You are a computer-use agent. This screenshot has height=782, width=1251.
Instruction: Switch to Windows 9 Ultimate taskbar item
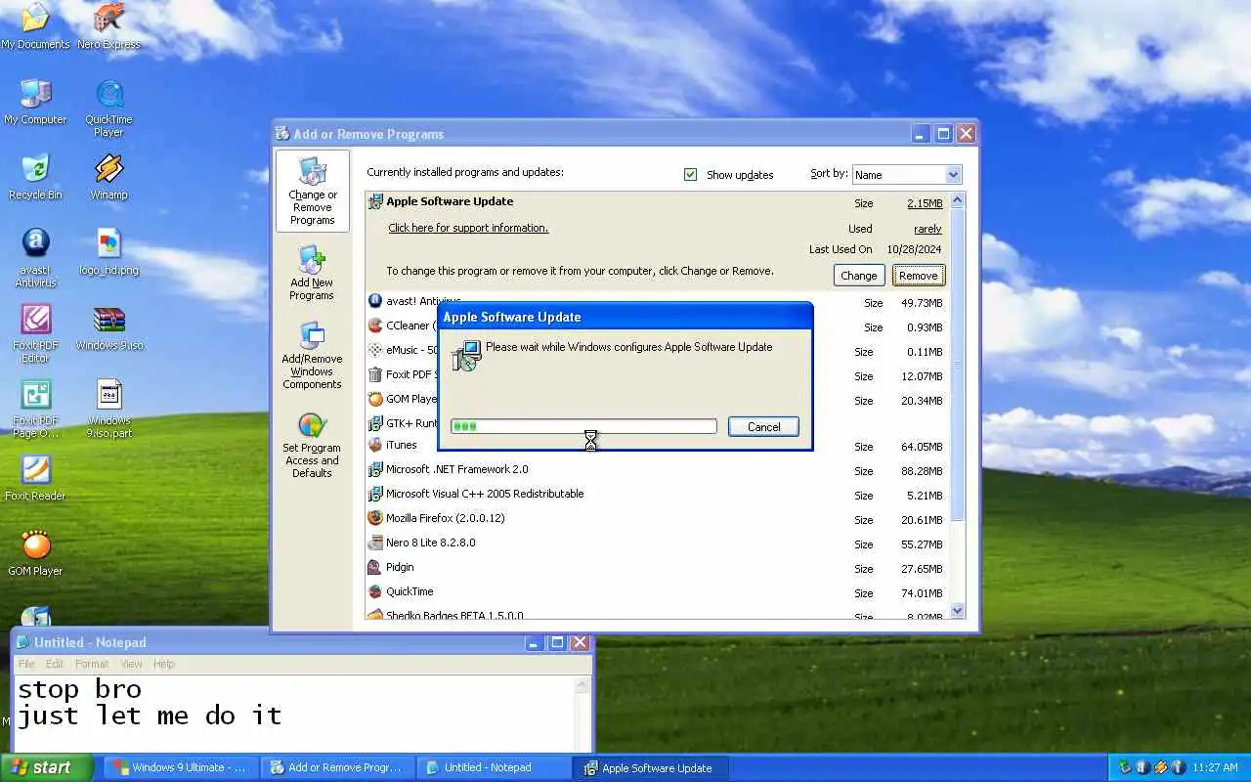point(182,767)
